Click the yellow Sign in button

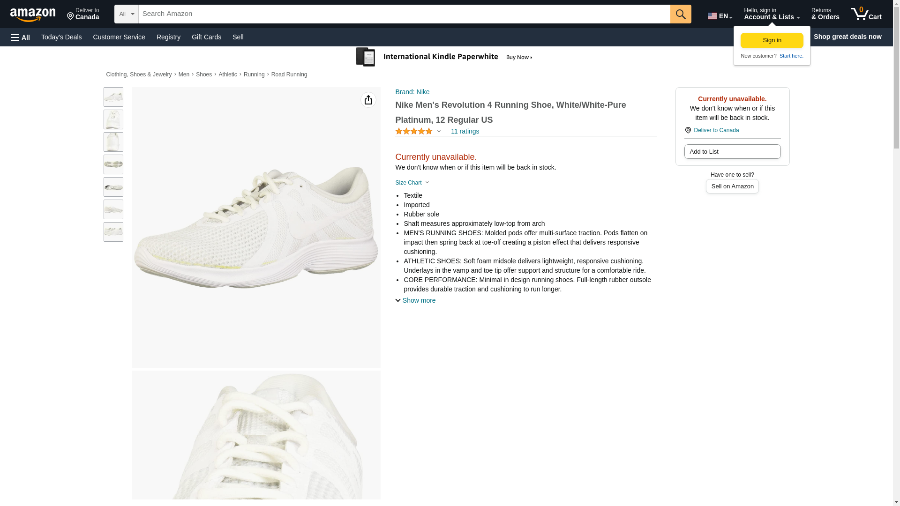pyautogui.click(x=772, y=40)
